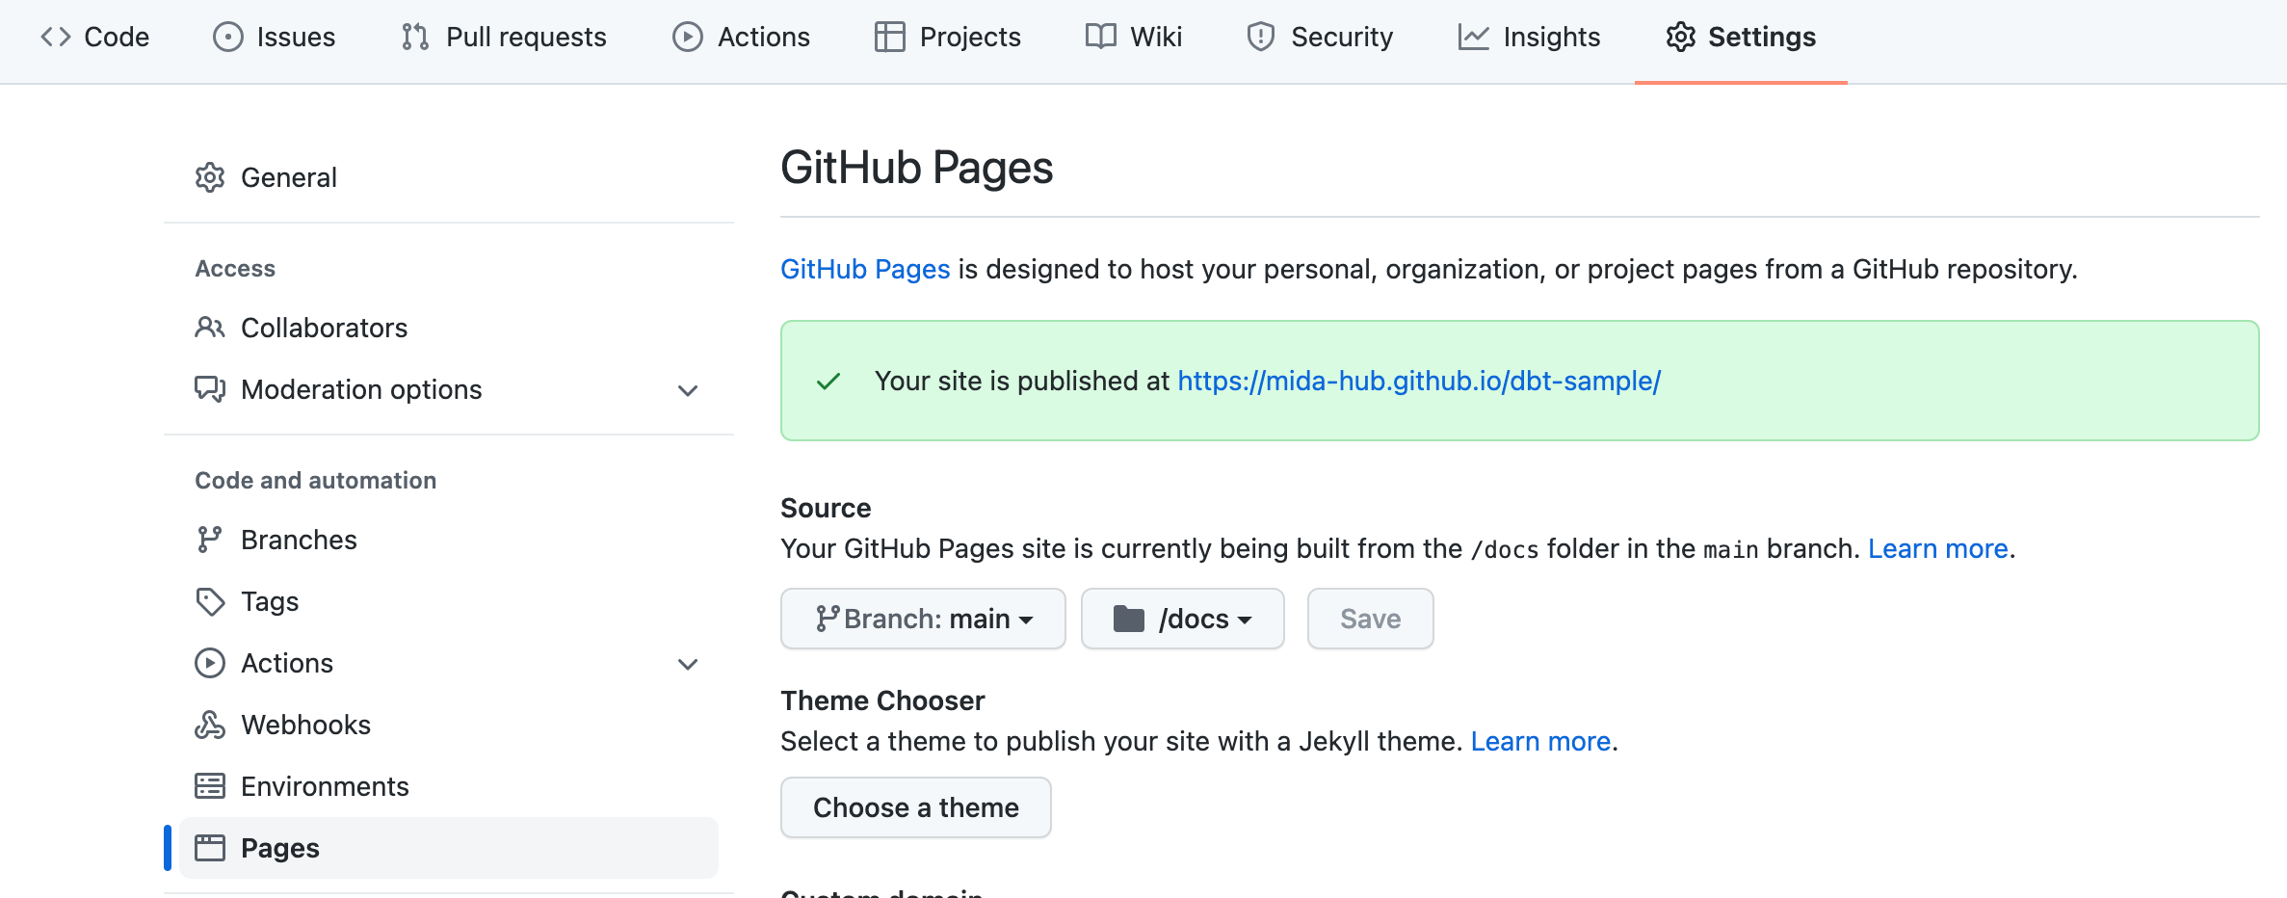Click the branch icon on Branch: main button
The height and width of the screenshot is (898, 2287).
827,619
